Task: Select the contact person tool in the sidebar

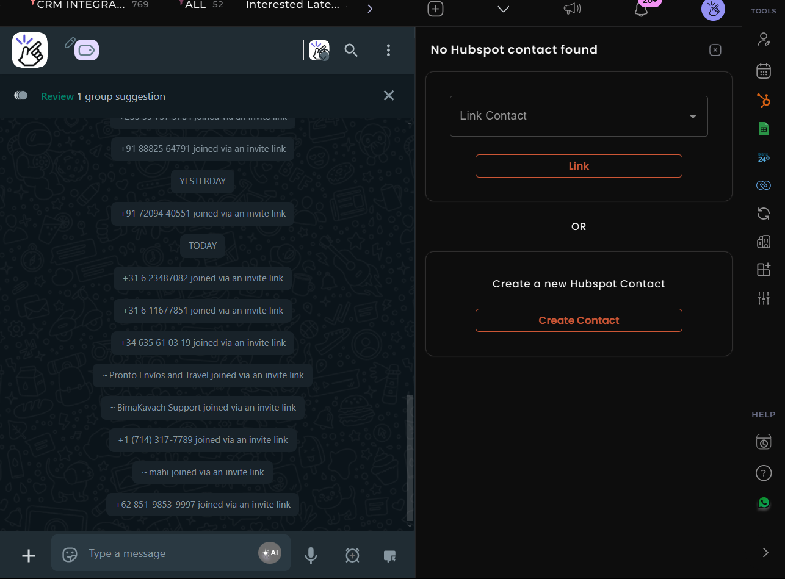Action: 764,38
